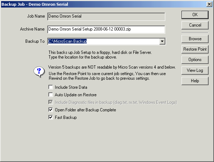Select the Job Name field

106,17
